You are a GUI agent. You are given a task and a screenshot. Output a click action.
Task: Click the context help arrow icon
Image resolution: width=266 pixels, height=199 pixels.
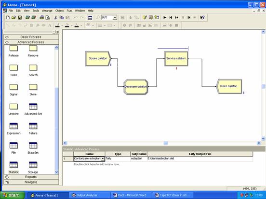[202, 17]
